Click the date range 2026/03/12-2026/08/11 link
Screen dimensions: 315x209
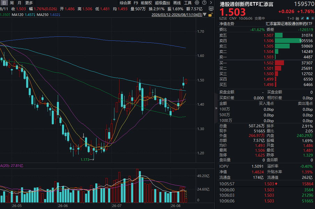point(177,15)
